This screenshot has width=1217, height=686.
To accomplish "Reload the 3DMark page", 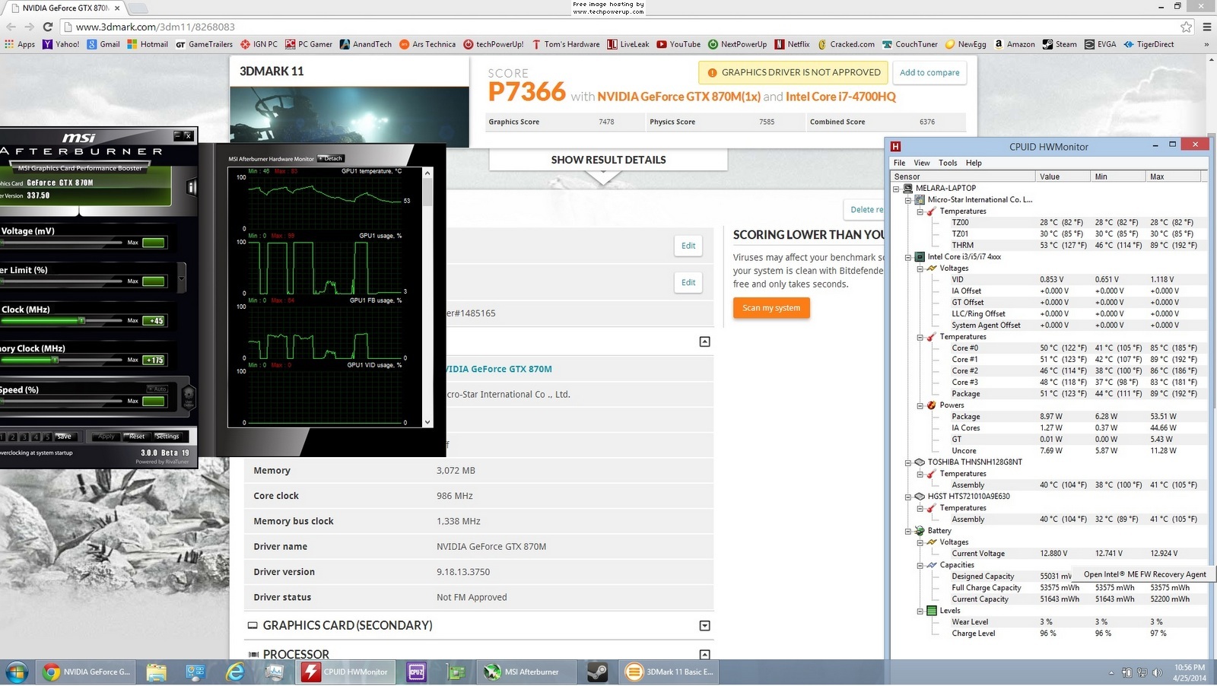I will 47,27.
